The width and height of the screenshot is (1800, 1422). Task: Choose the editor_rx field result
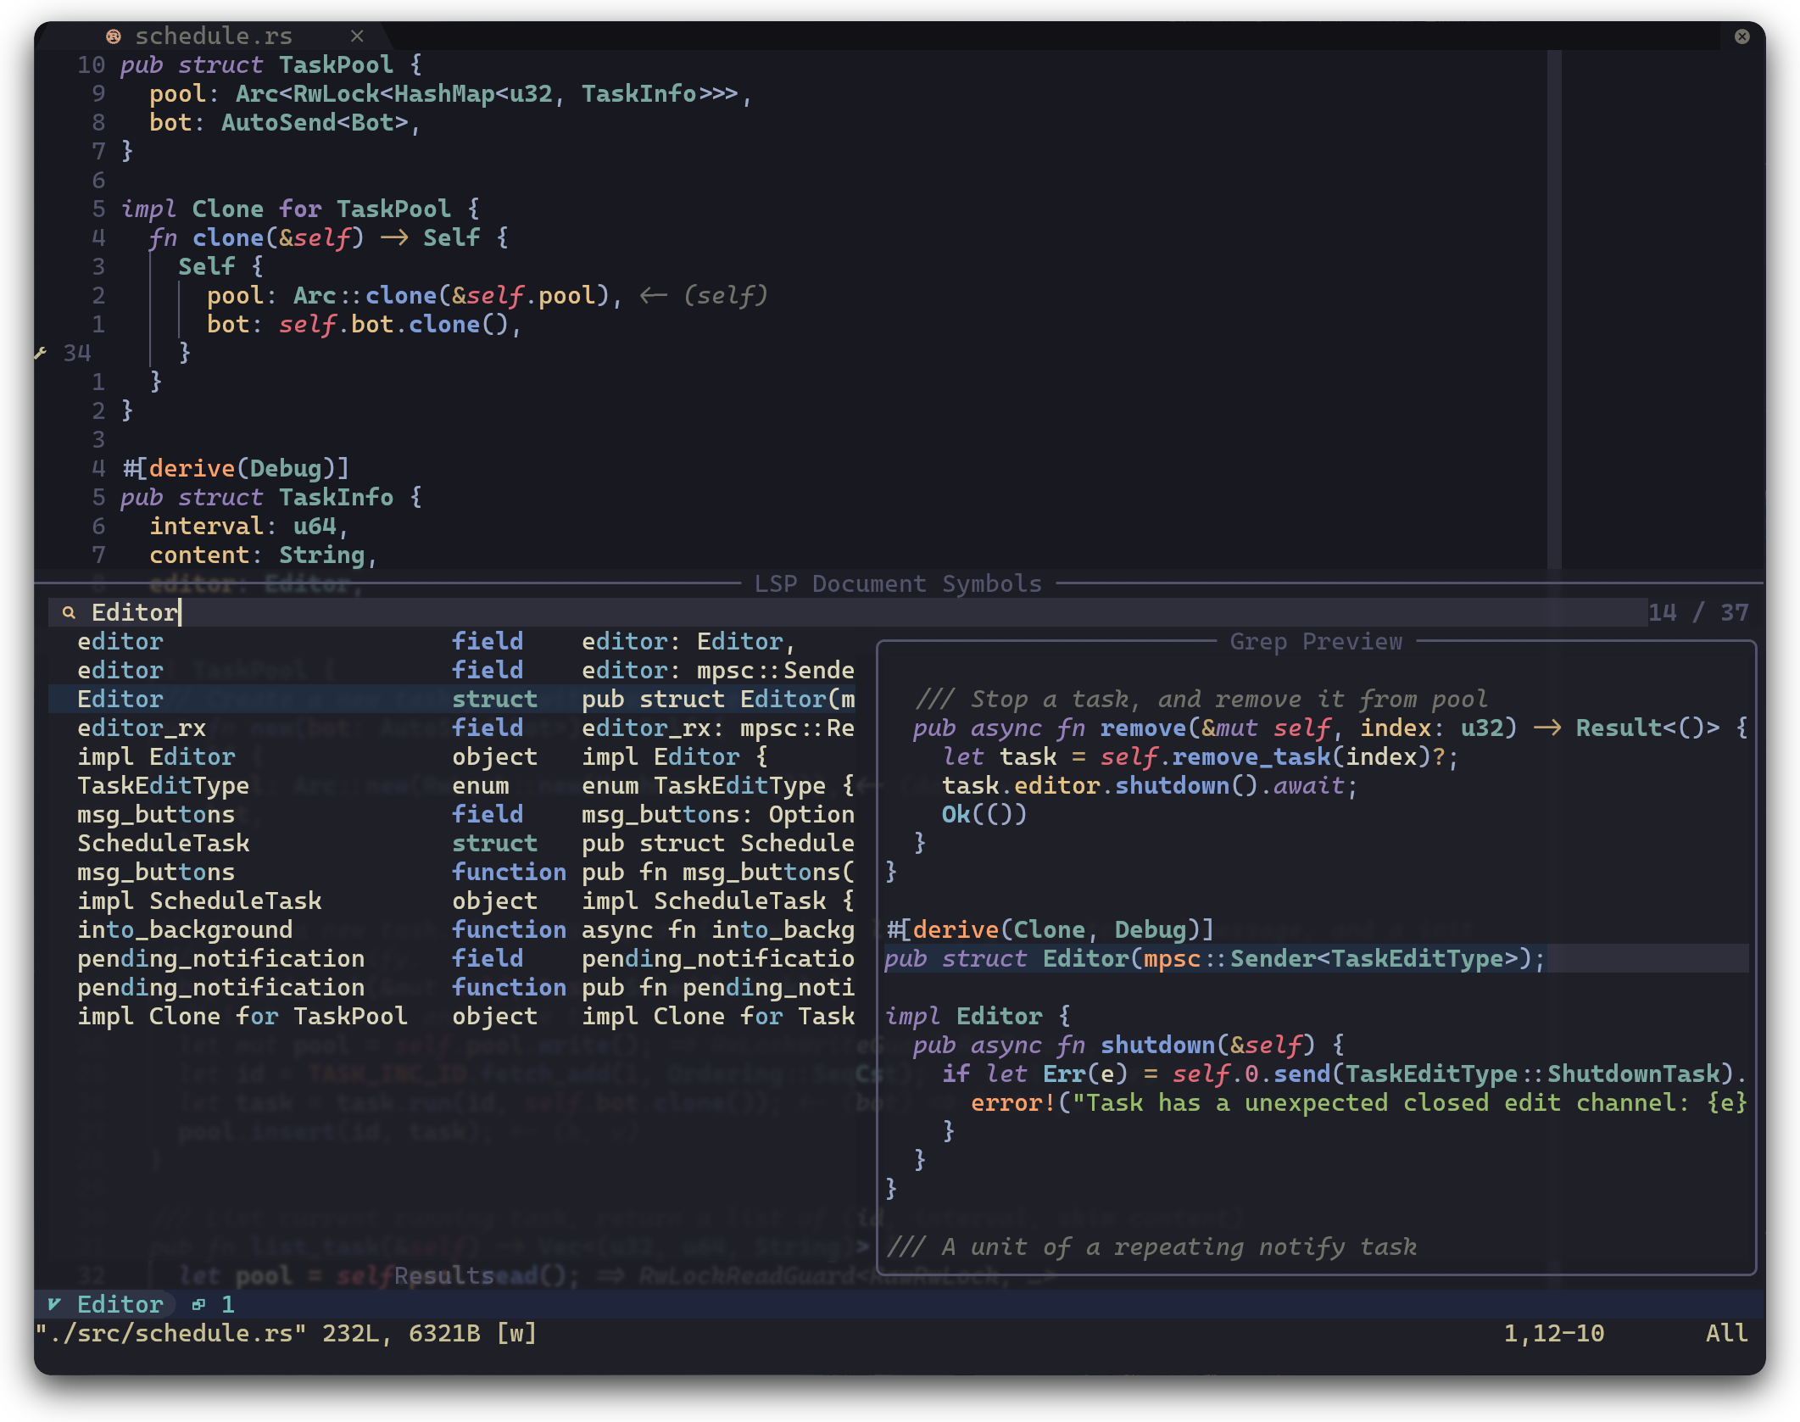tap(142, 728)
